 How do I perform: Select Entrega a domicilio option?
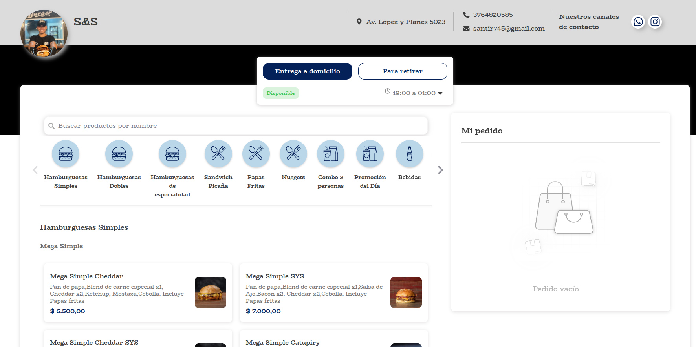(x=308, y=71)
